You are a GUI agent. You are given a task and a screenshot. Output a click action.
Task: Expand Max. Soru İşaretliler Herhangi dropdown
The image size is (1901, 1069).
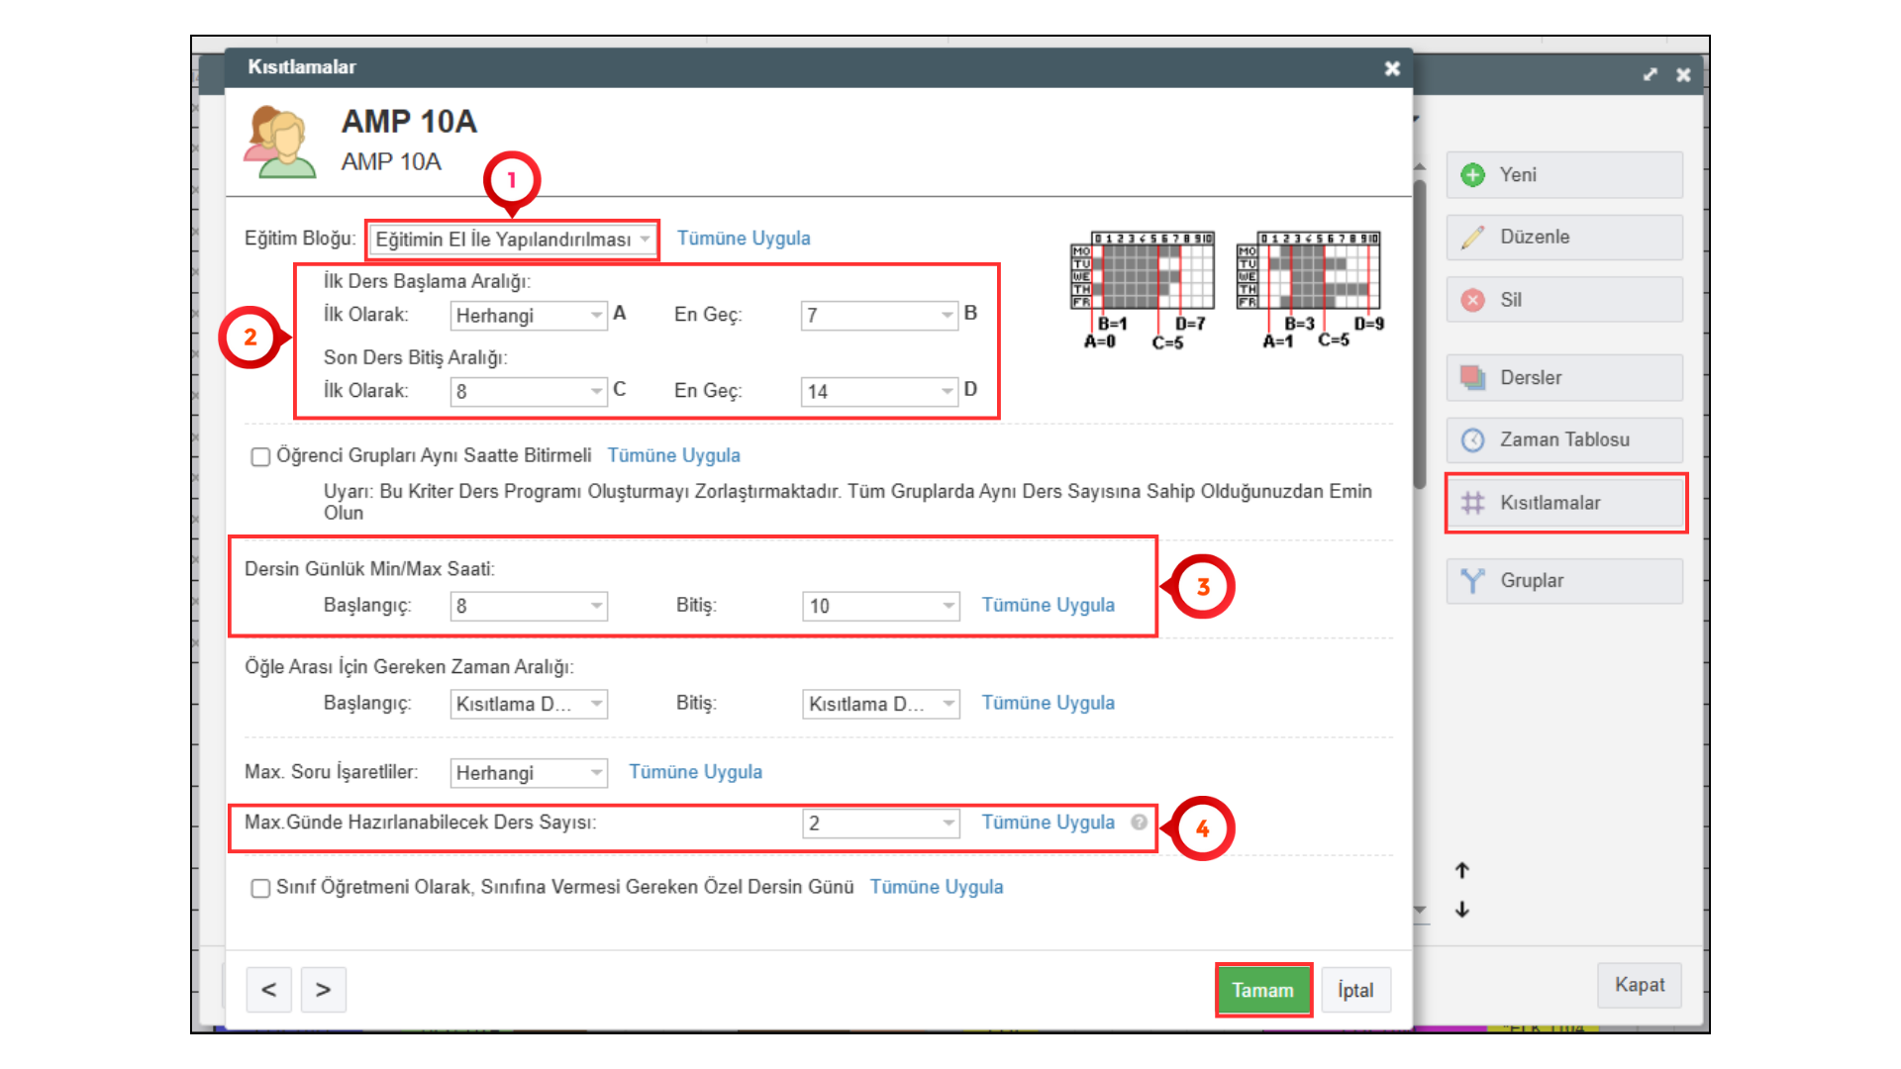(528, 773)
